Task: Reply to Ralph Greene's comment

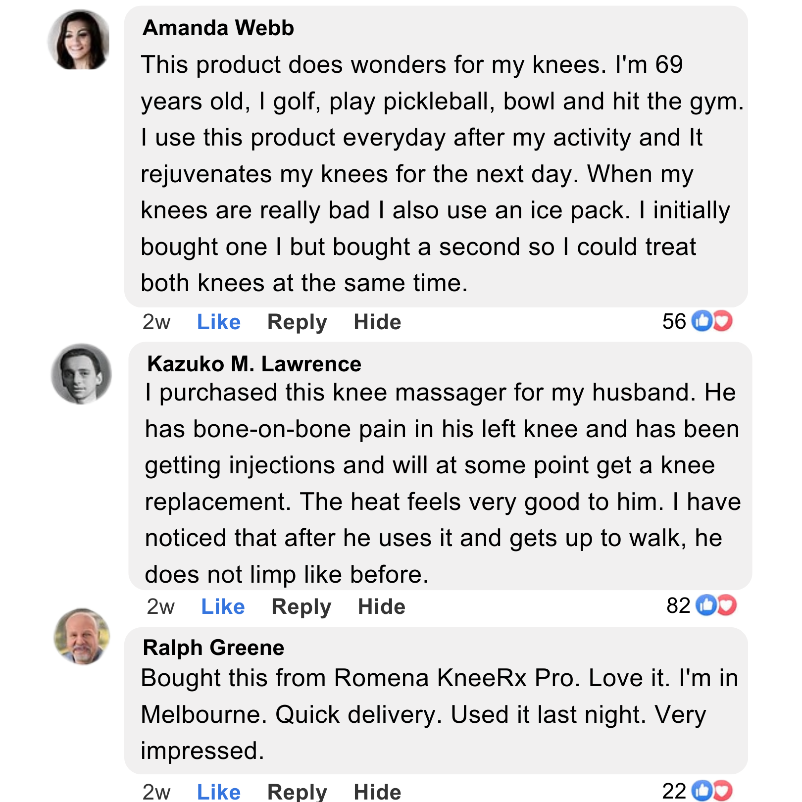Action: [x=297, y=792]
